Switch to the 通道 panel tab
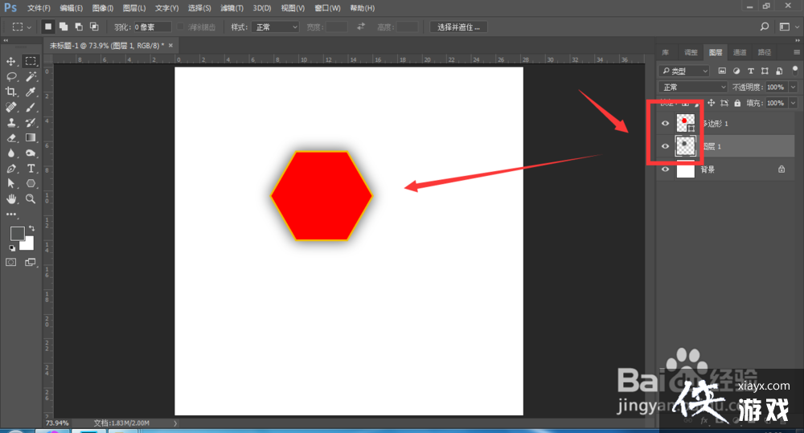This screenshot has width=804, height=433. pyautogui.click(x=740, y=52)
